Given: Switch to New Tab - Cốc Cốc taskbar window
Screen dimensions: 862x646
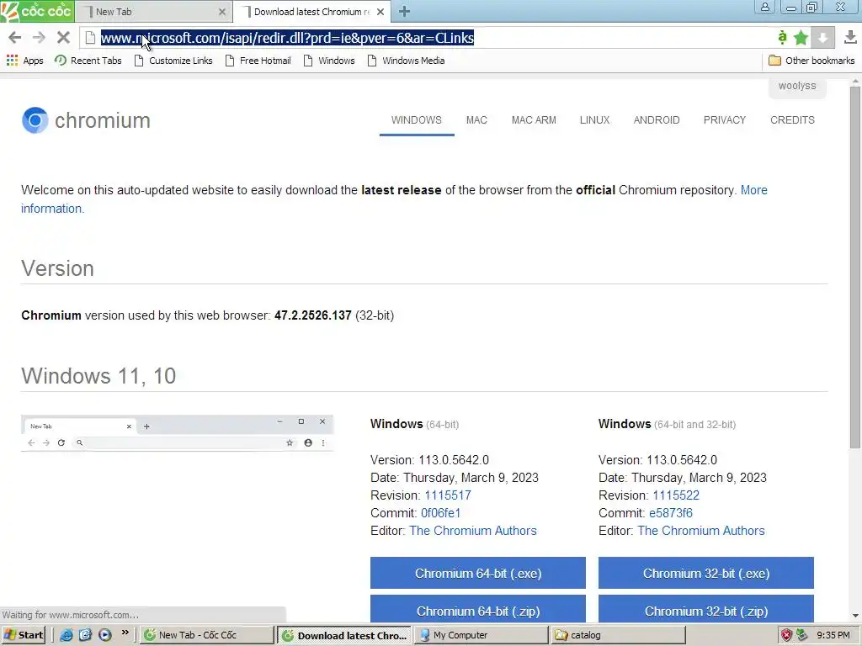Looking at the screenshot, I should point(207,635).
